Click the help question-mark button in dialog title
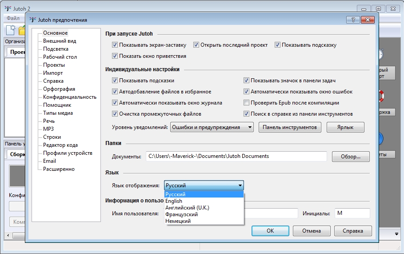This screenshot has height=254, width=404. click(353, 20)
